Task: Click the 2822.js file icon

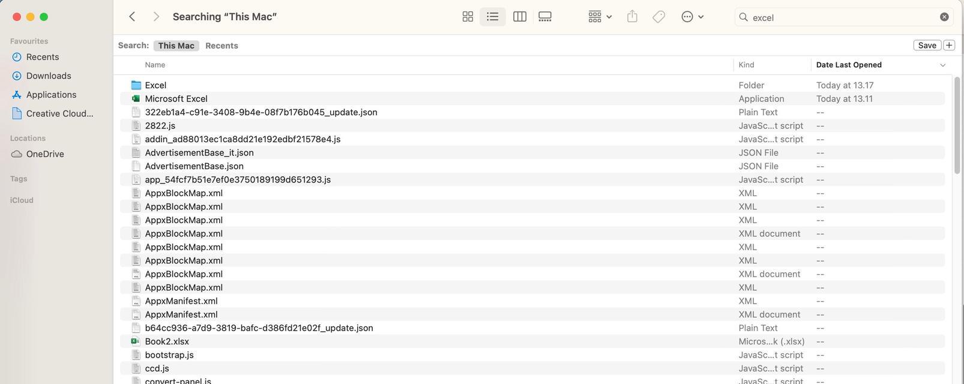Action: [x=136, y=125]
